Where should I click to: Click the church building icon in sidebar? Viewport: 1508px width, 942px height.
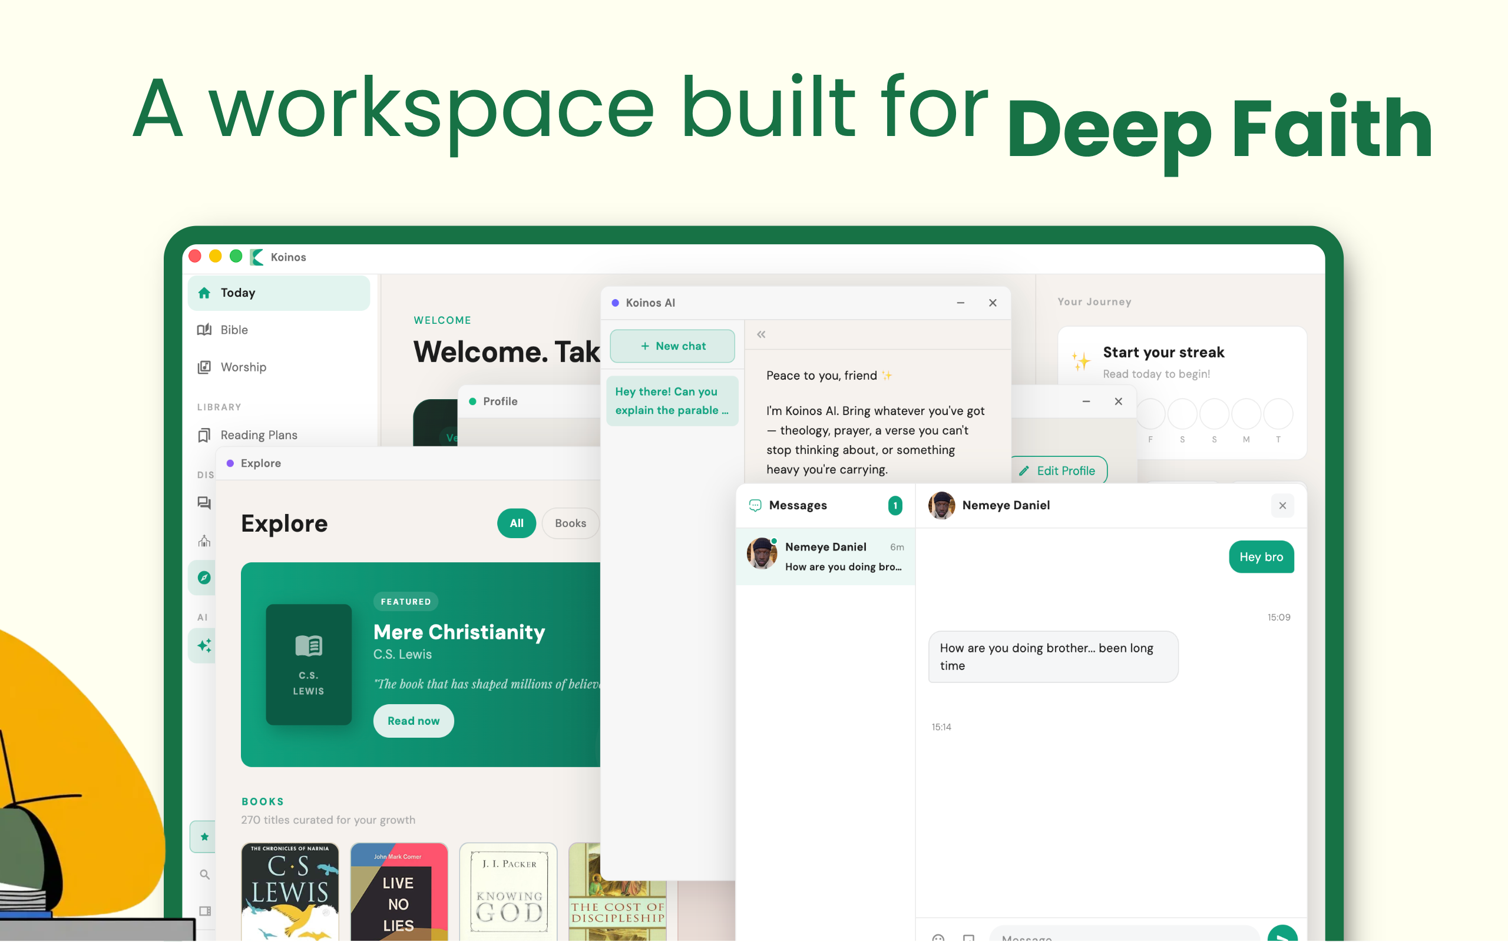(x=204, y=540)
